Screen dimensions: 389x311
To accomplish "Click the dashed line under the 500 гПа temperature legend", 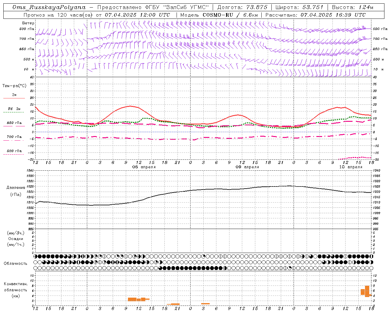I will [x=13, y=155].
